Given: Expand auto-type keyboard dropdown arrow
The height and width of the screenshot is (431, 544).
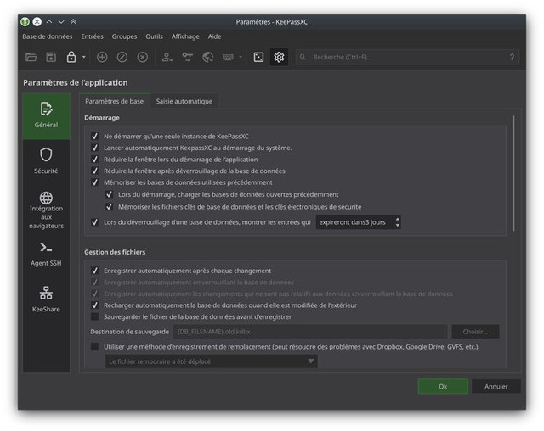Looking at the screenshot, I should point(241,57).
